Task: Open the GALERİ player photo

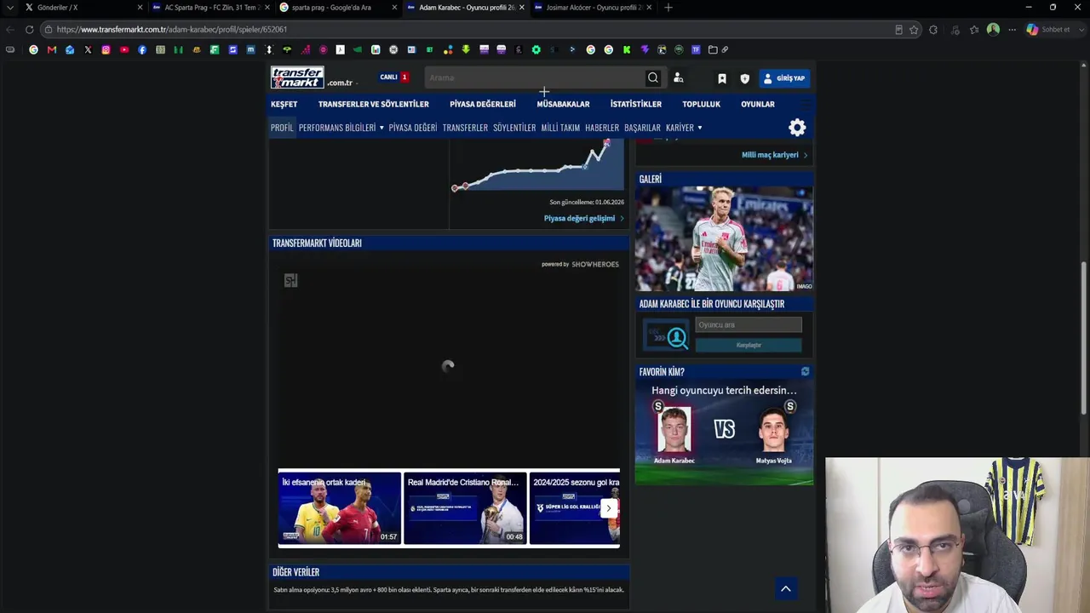Action: point(724,238)
